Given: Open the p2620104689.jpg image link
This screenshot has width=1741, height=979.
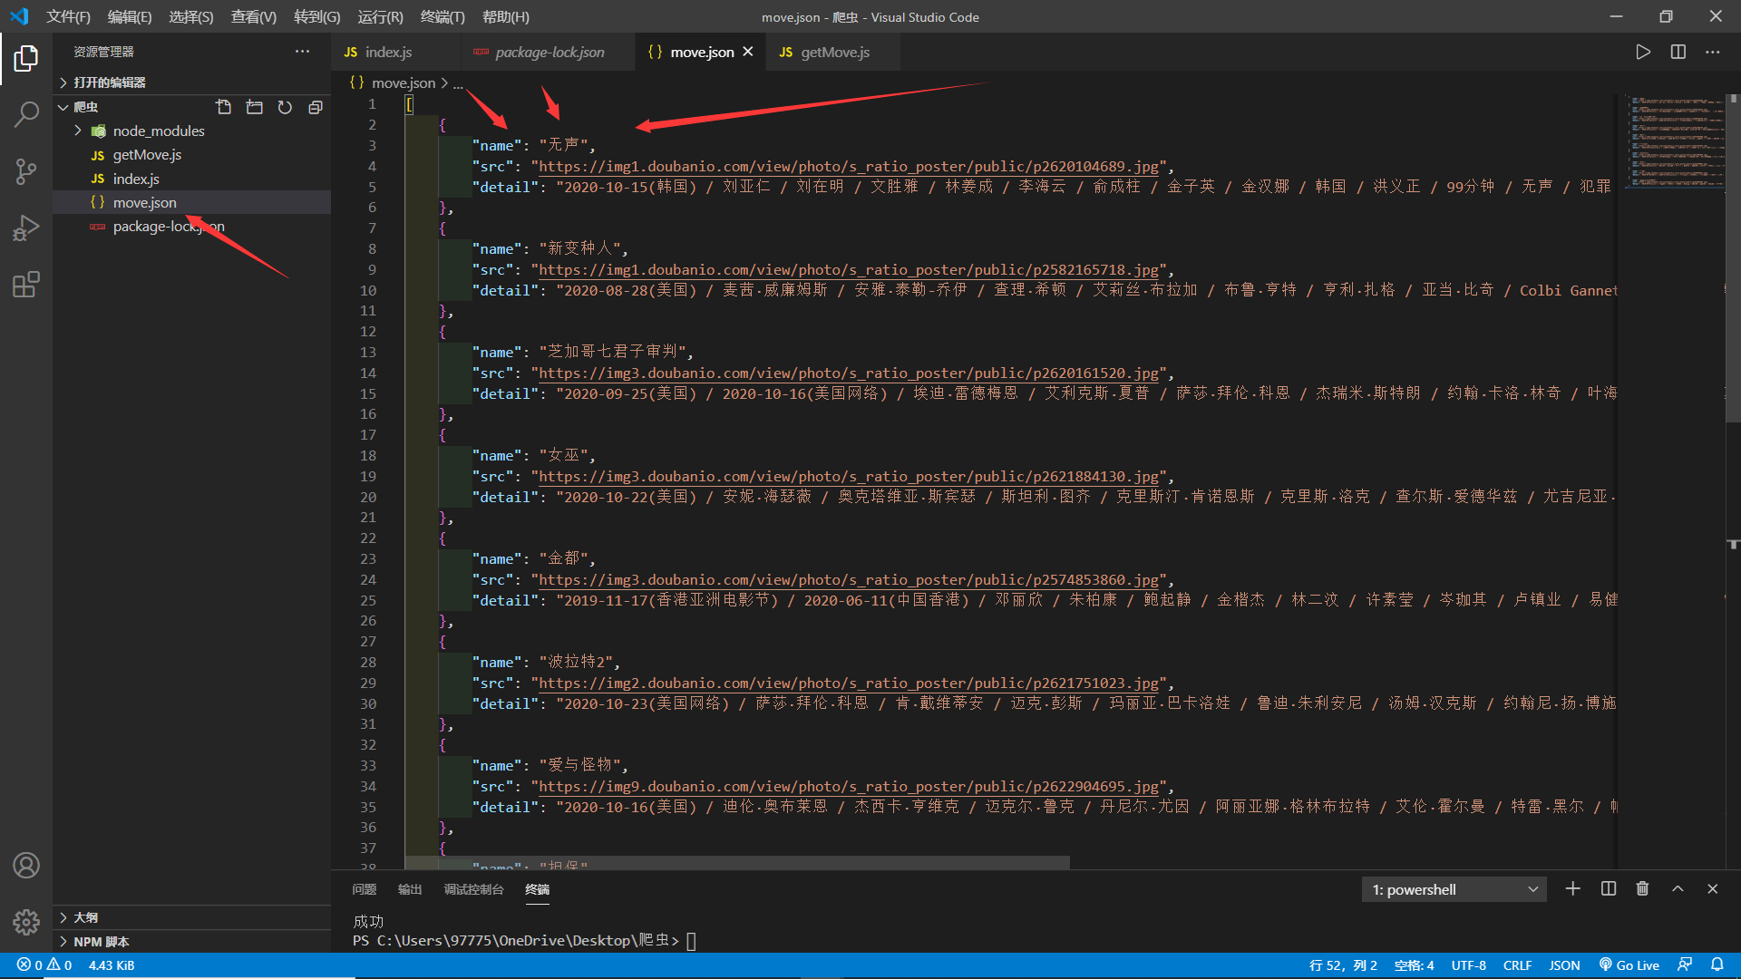Looking at the screenshot, I should [x=849, y=166].
